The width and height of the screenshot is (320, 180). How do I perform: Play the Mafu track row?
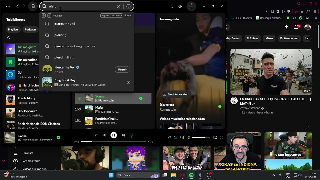pyautogui.click(x=113, y=109)
